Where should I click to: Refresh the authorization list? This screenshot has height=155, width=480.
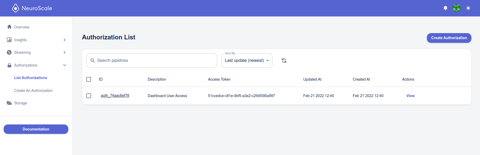point(284,61)
